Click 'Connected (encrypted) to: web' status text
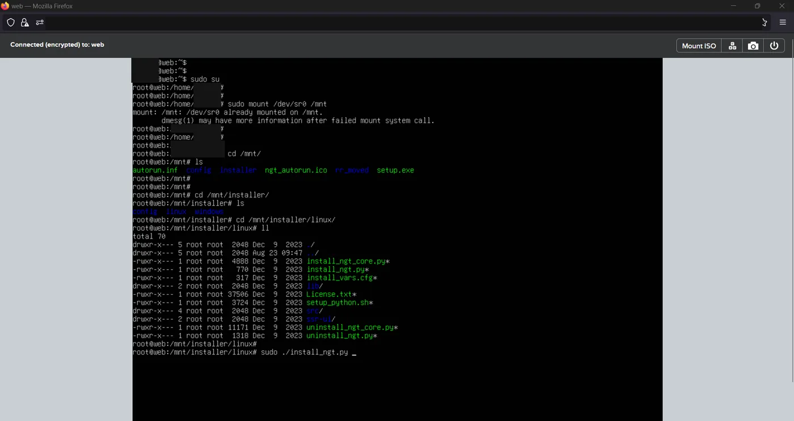This screenshot has height=421, width=794. (x=57, y=45)
